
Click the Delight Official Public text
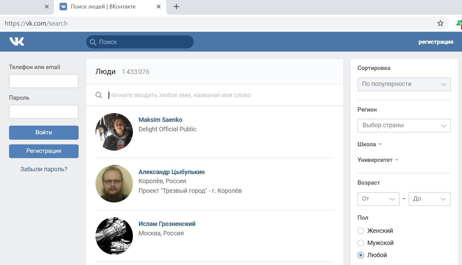167,129
